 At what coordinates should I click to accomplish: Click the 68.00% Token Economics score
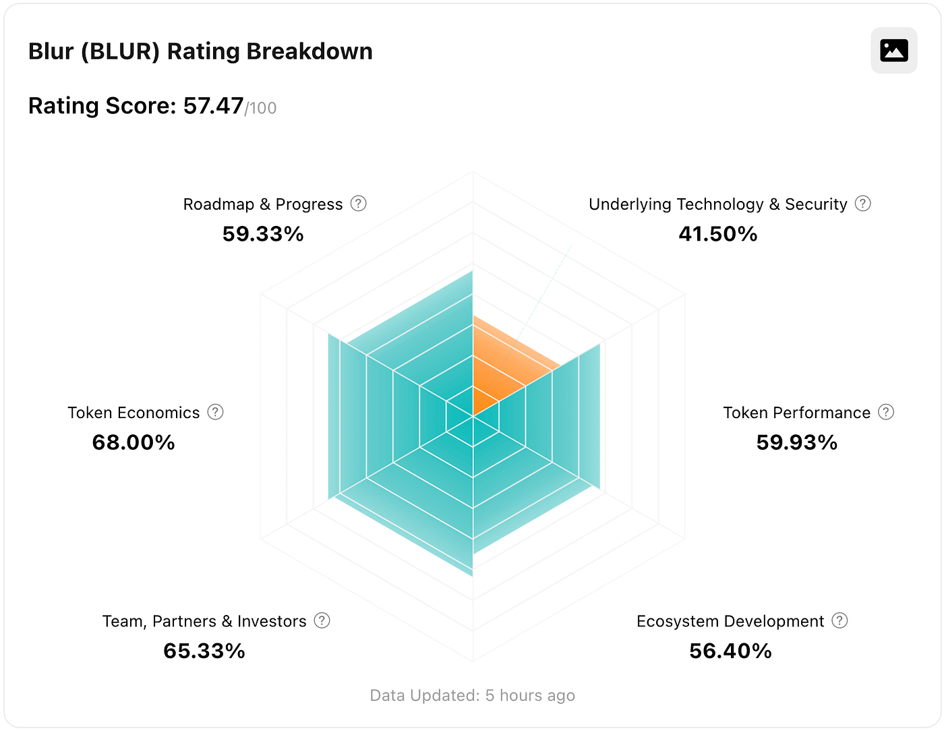coord(134,443)
